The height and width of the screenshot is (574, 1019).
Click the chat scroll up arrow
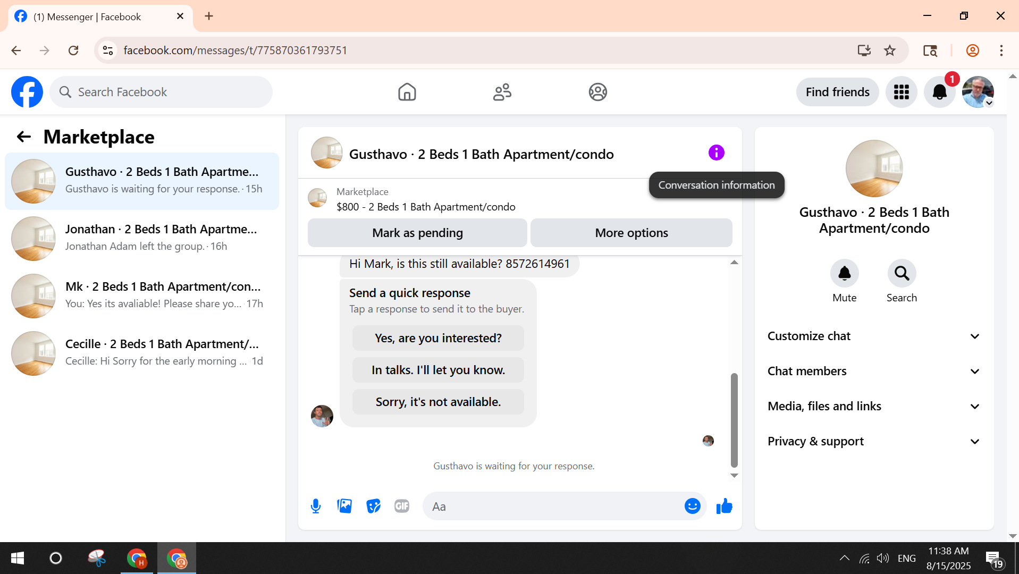click(x=734, y=263)
